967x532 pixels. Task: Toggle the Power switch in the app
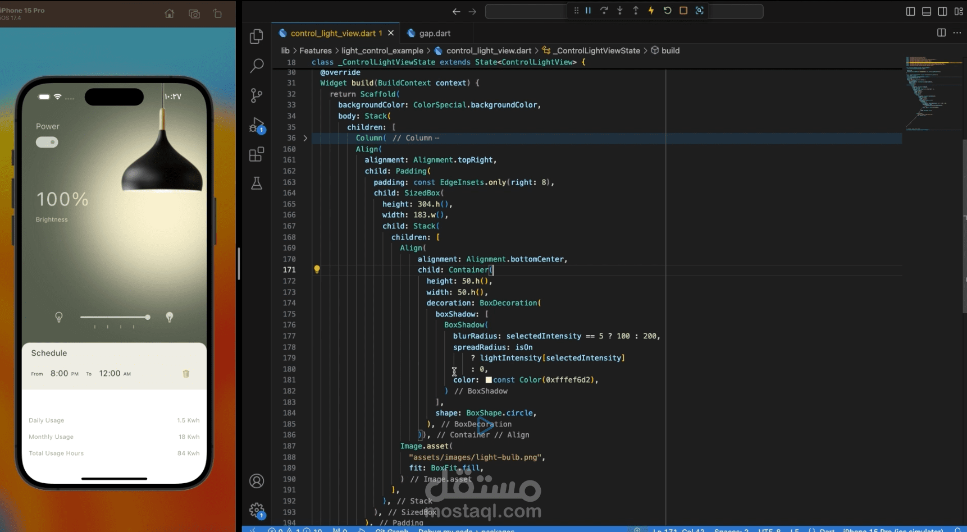[47, 143]
